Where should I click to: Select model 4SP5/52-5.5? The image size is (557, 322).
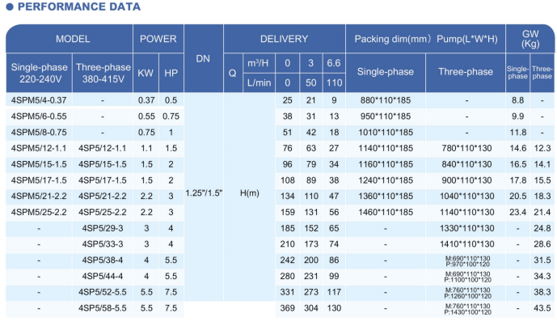[103, 292]
